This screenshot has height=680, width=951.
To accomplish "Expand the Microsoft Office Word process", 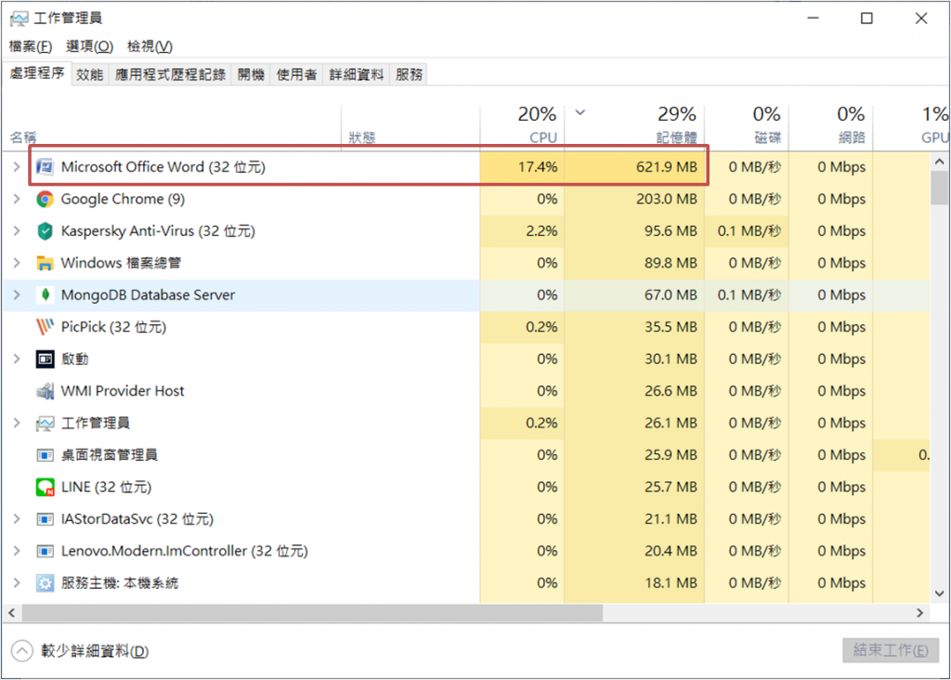I will tap(17, 167).
